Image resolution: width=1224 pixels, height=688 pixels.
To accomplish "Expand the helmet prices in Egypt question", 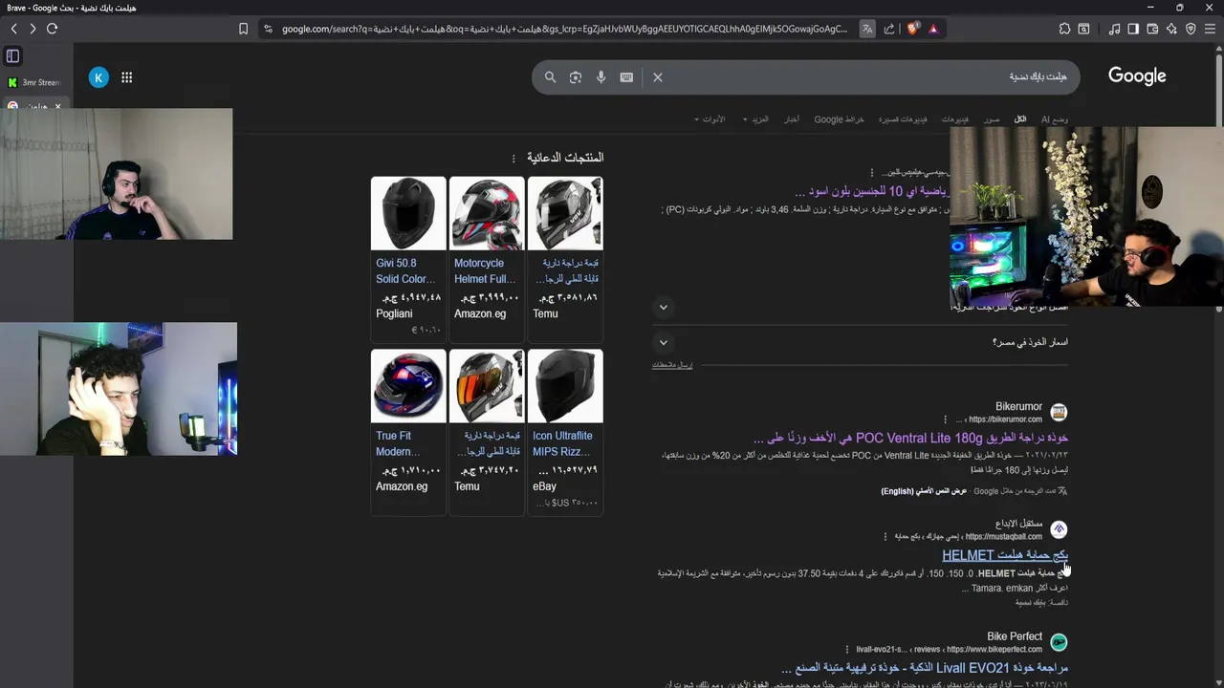I will click(x=663, y=342).
